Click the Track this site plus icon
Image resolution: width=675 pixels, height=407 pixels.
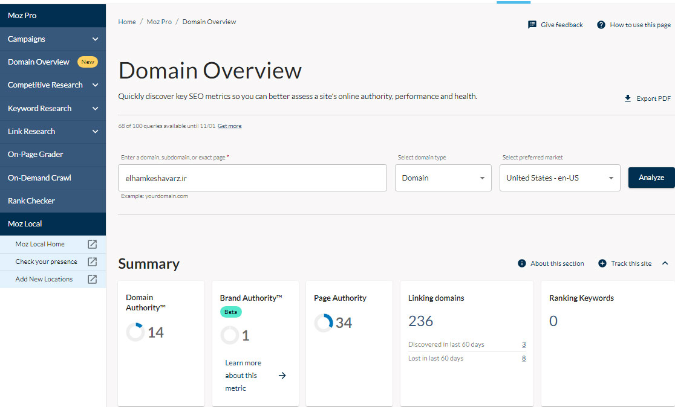tap(602, 263)
